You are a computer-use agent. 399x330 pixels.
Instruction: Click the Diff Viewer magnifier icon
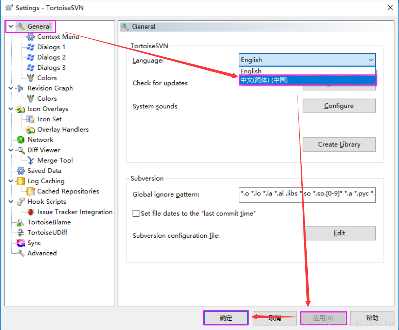click(x=21, y=150)
